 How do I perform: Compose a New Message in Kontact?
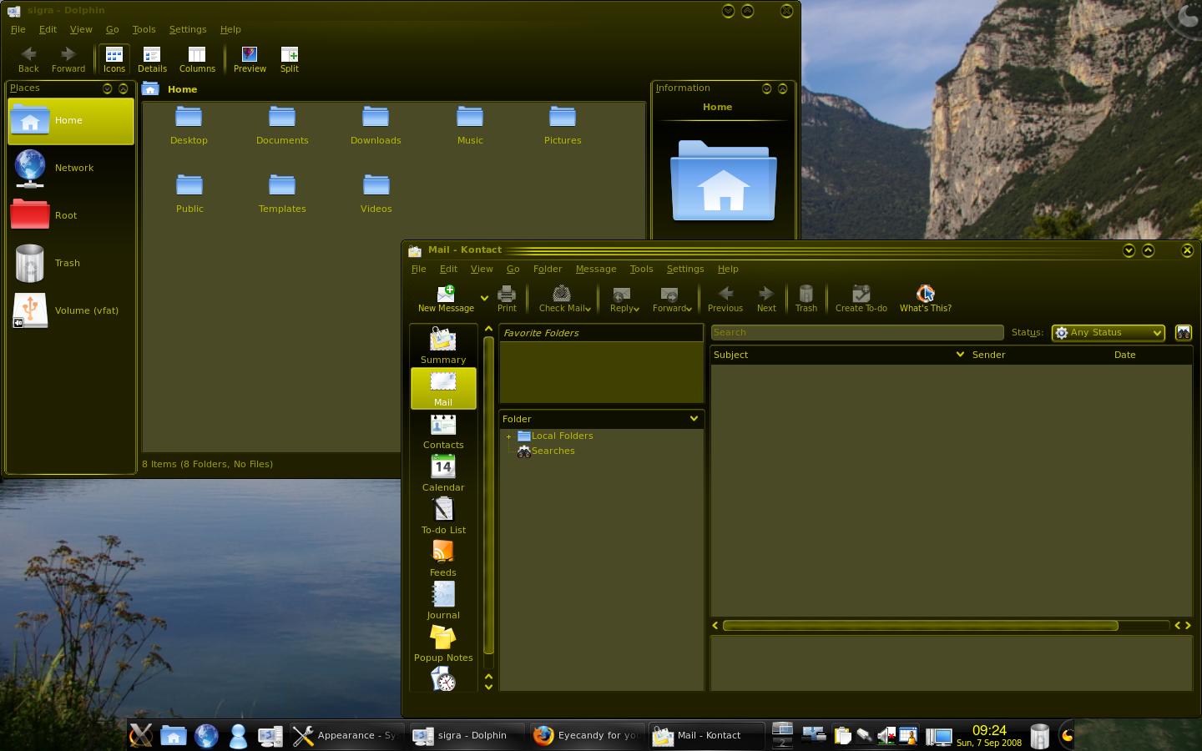446,299
